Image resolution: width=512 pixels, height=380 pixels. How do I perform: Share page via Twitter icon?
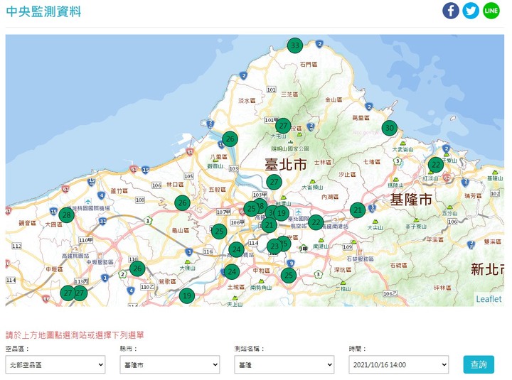click(471, 11)
